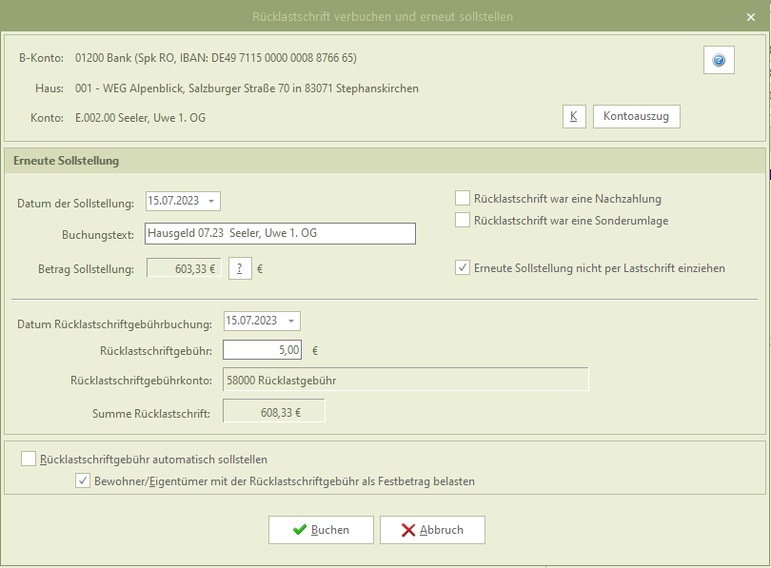This screenshot has height=568, width=771.
Task: Click the Rücklastschriftgebühr amount field
Action: (x=264, y=350)
